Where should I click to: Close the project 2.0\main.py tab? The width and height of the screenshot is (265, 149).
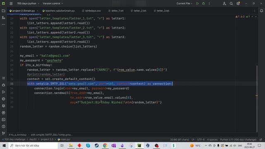point(37,11)
